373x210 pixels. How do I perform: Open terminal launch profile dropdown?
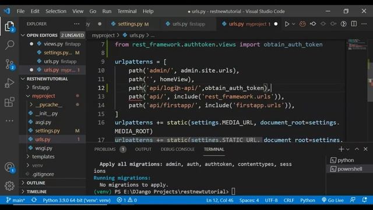(x=348, y=149)
